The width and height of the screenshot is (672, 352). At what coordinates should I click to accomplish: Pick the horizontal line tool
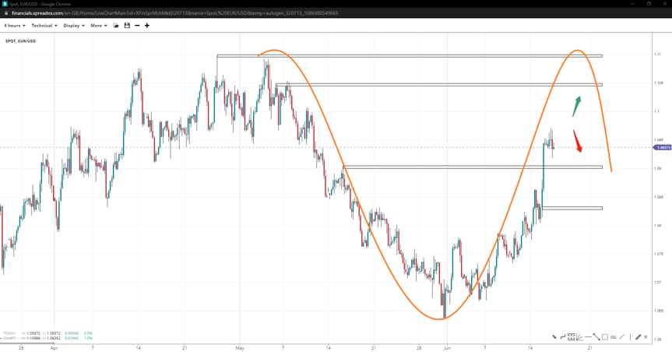(588, 337)
